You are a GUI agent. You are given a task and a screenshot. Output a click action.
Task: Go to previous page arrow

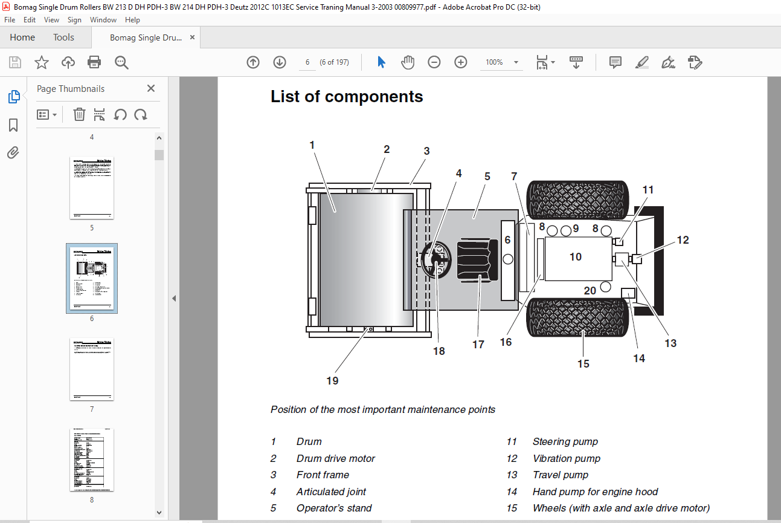click(x=253, y=62)
